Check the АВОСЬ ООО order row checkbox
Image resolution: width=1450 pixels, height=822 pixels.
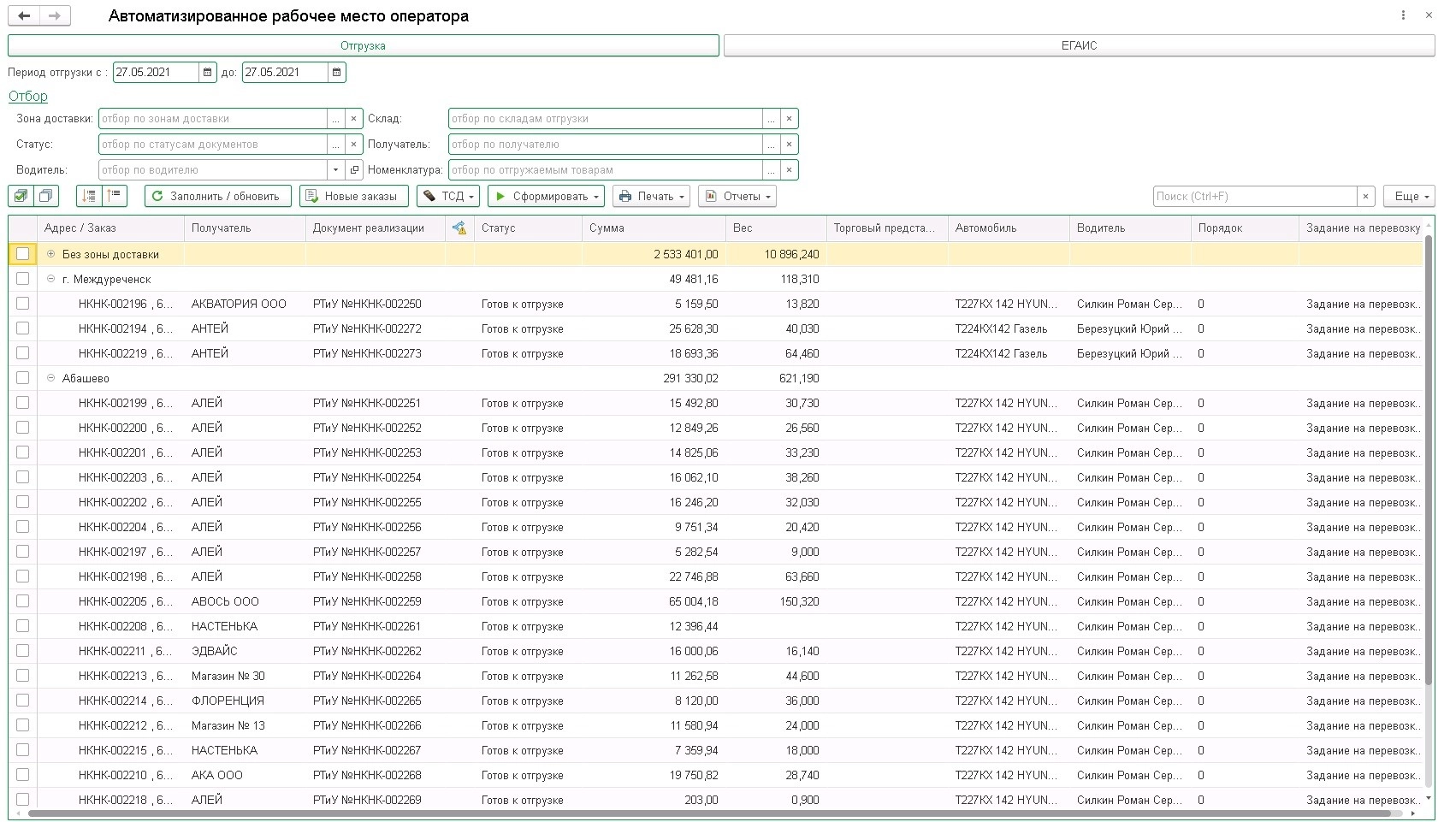tap(22, 601)
